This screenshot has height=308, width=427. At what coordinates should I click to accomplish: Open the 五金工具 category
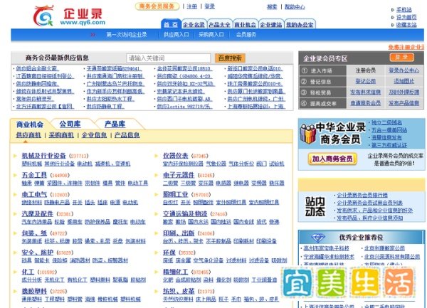(34, 175)
